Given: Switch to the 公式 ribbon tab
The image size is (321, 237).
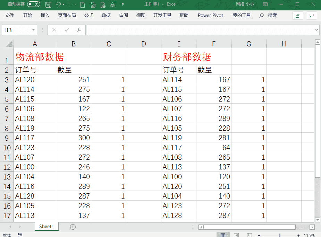Looking at the screenshot, I should coord(88,15).
